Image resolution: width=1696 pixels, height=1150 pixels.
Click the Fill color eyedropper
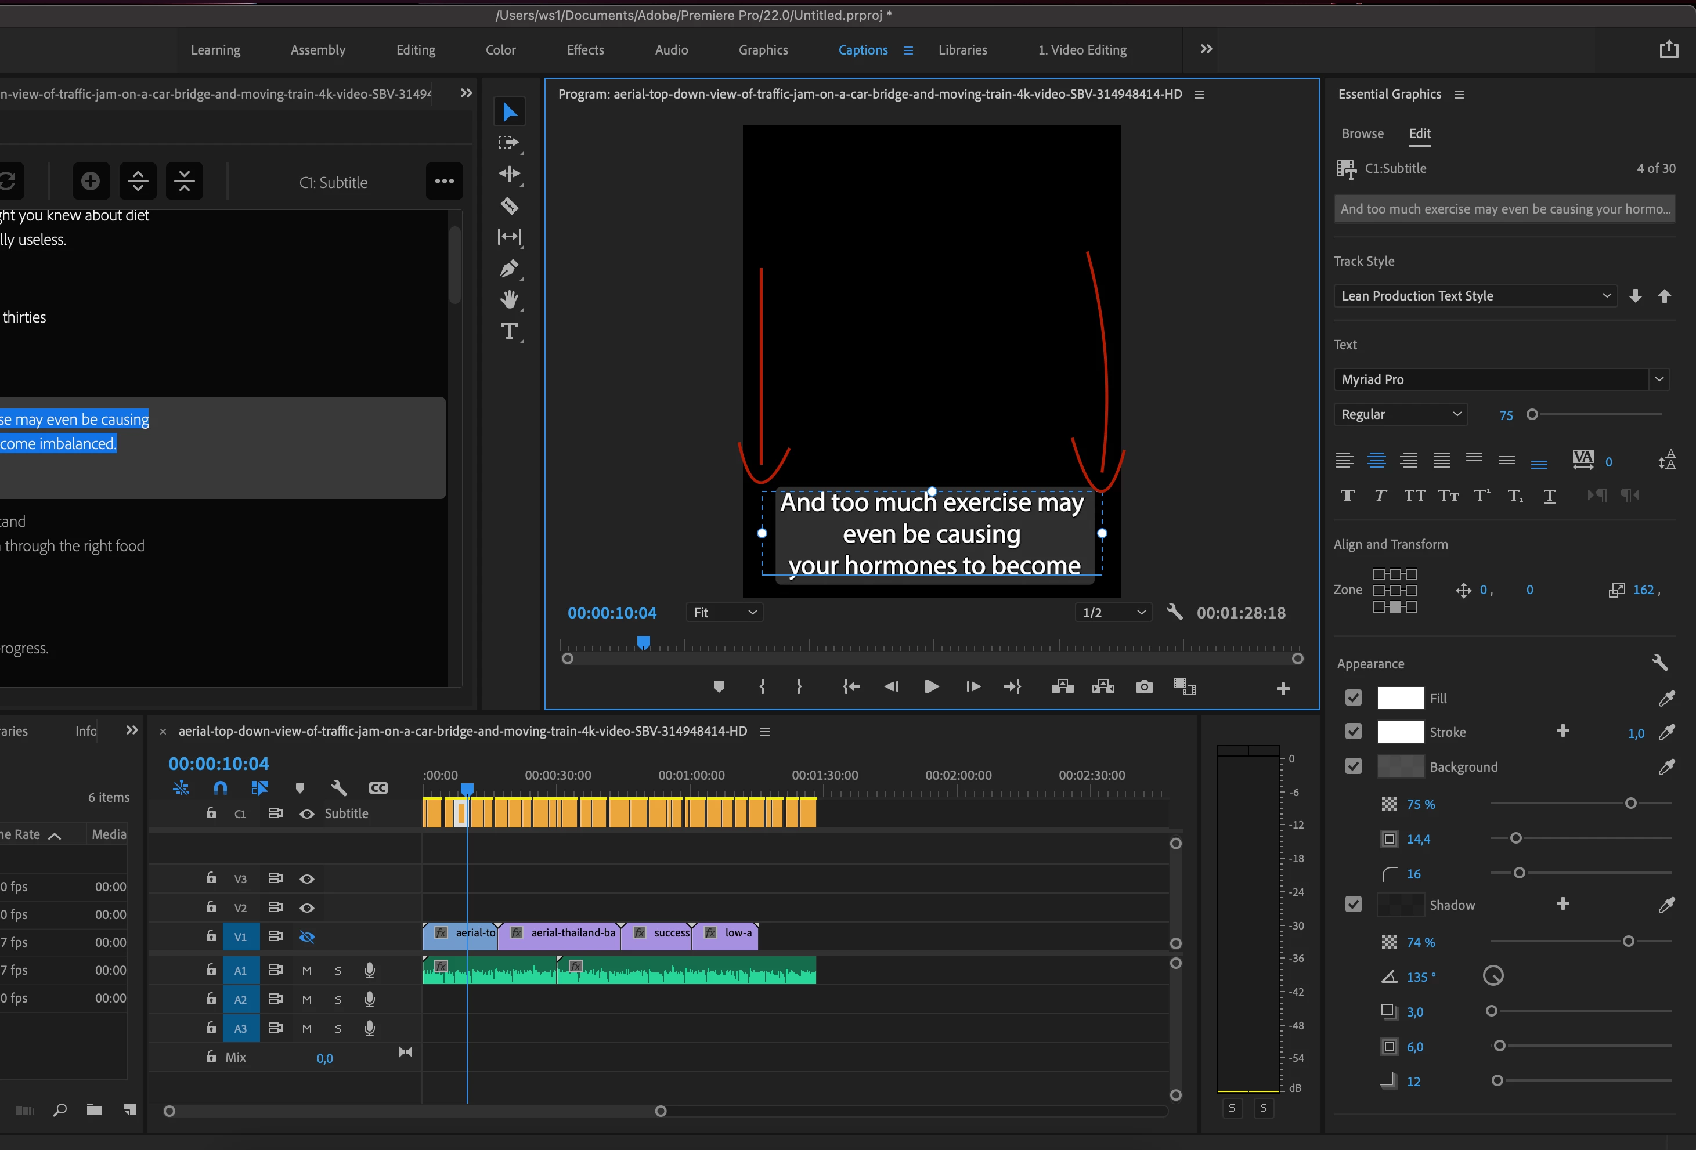[x=1666, y=699]
